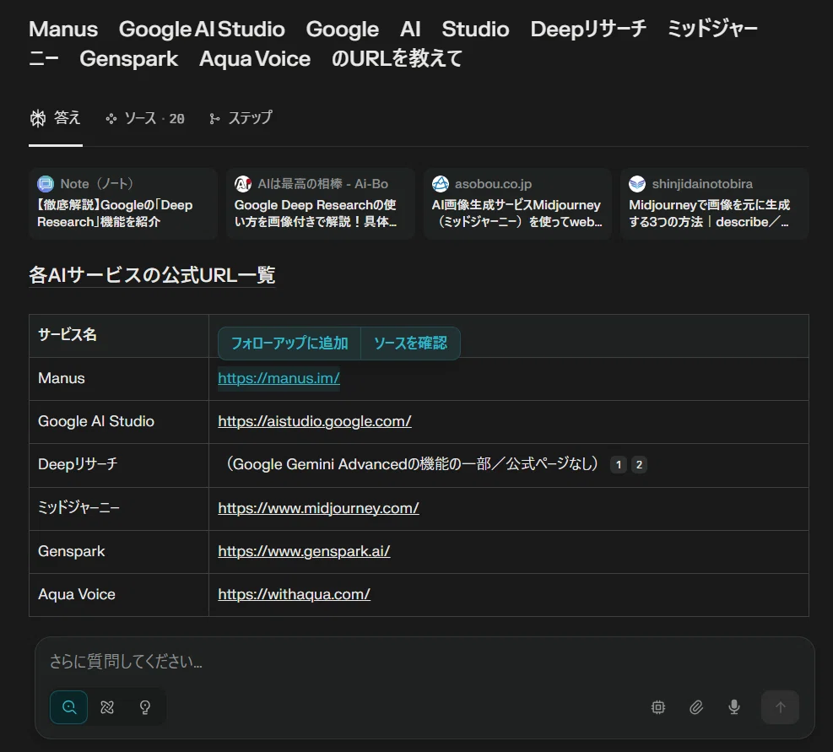Viewport: 833px width, 752px height.
Task: Open the shinjidainotobira source card
Action: click(x=715, y=203)
